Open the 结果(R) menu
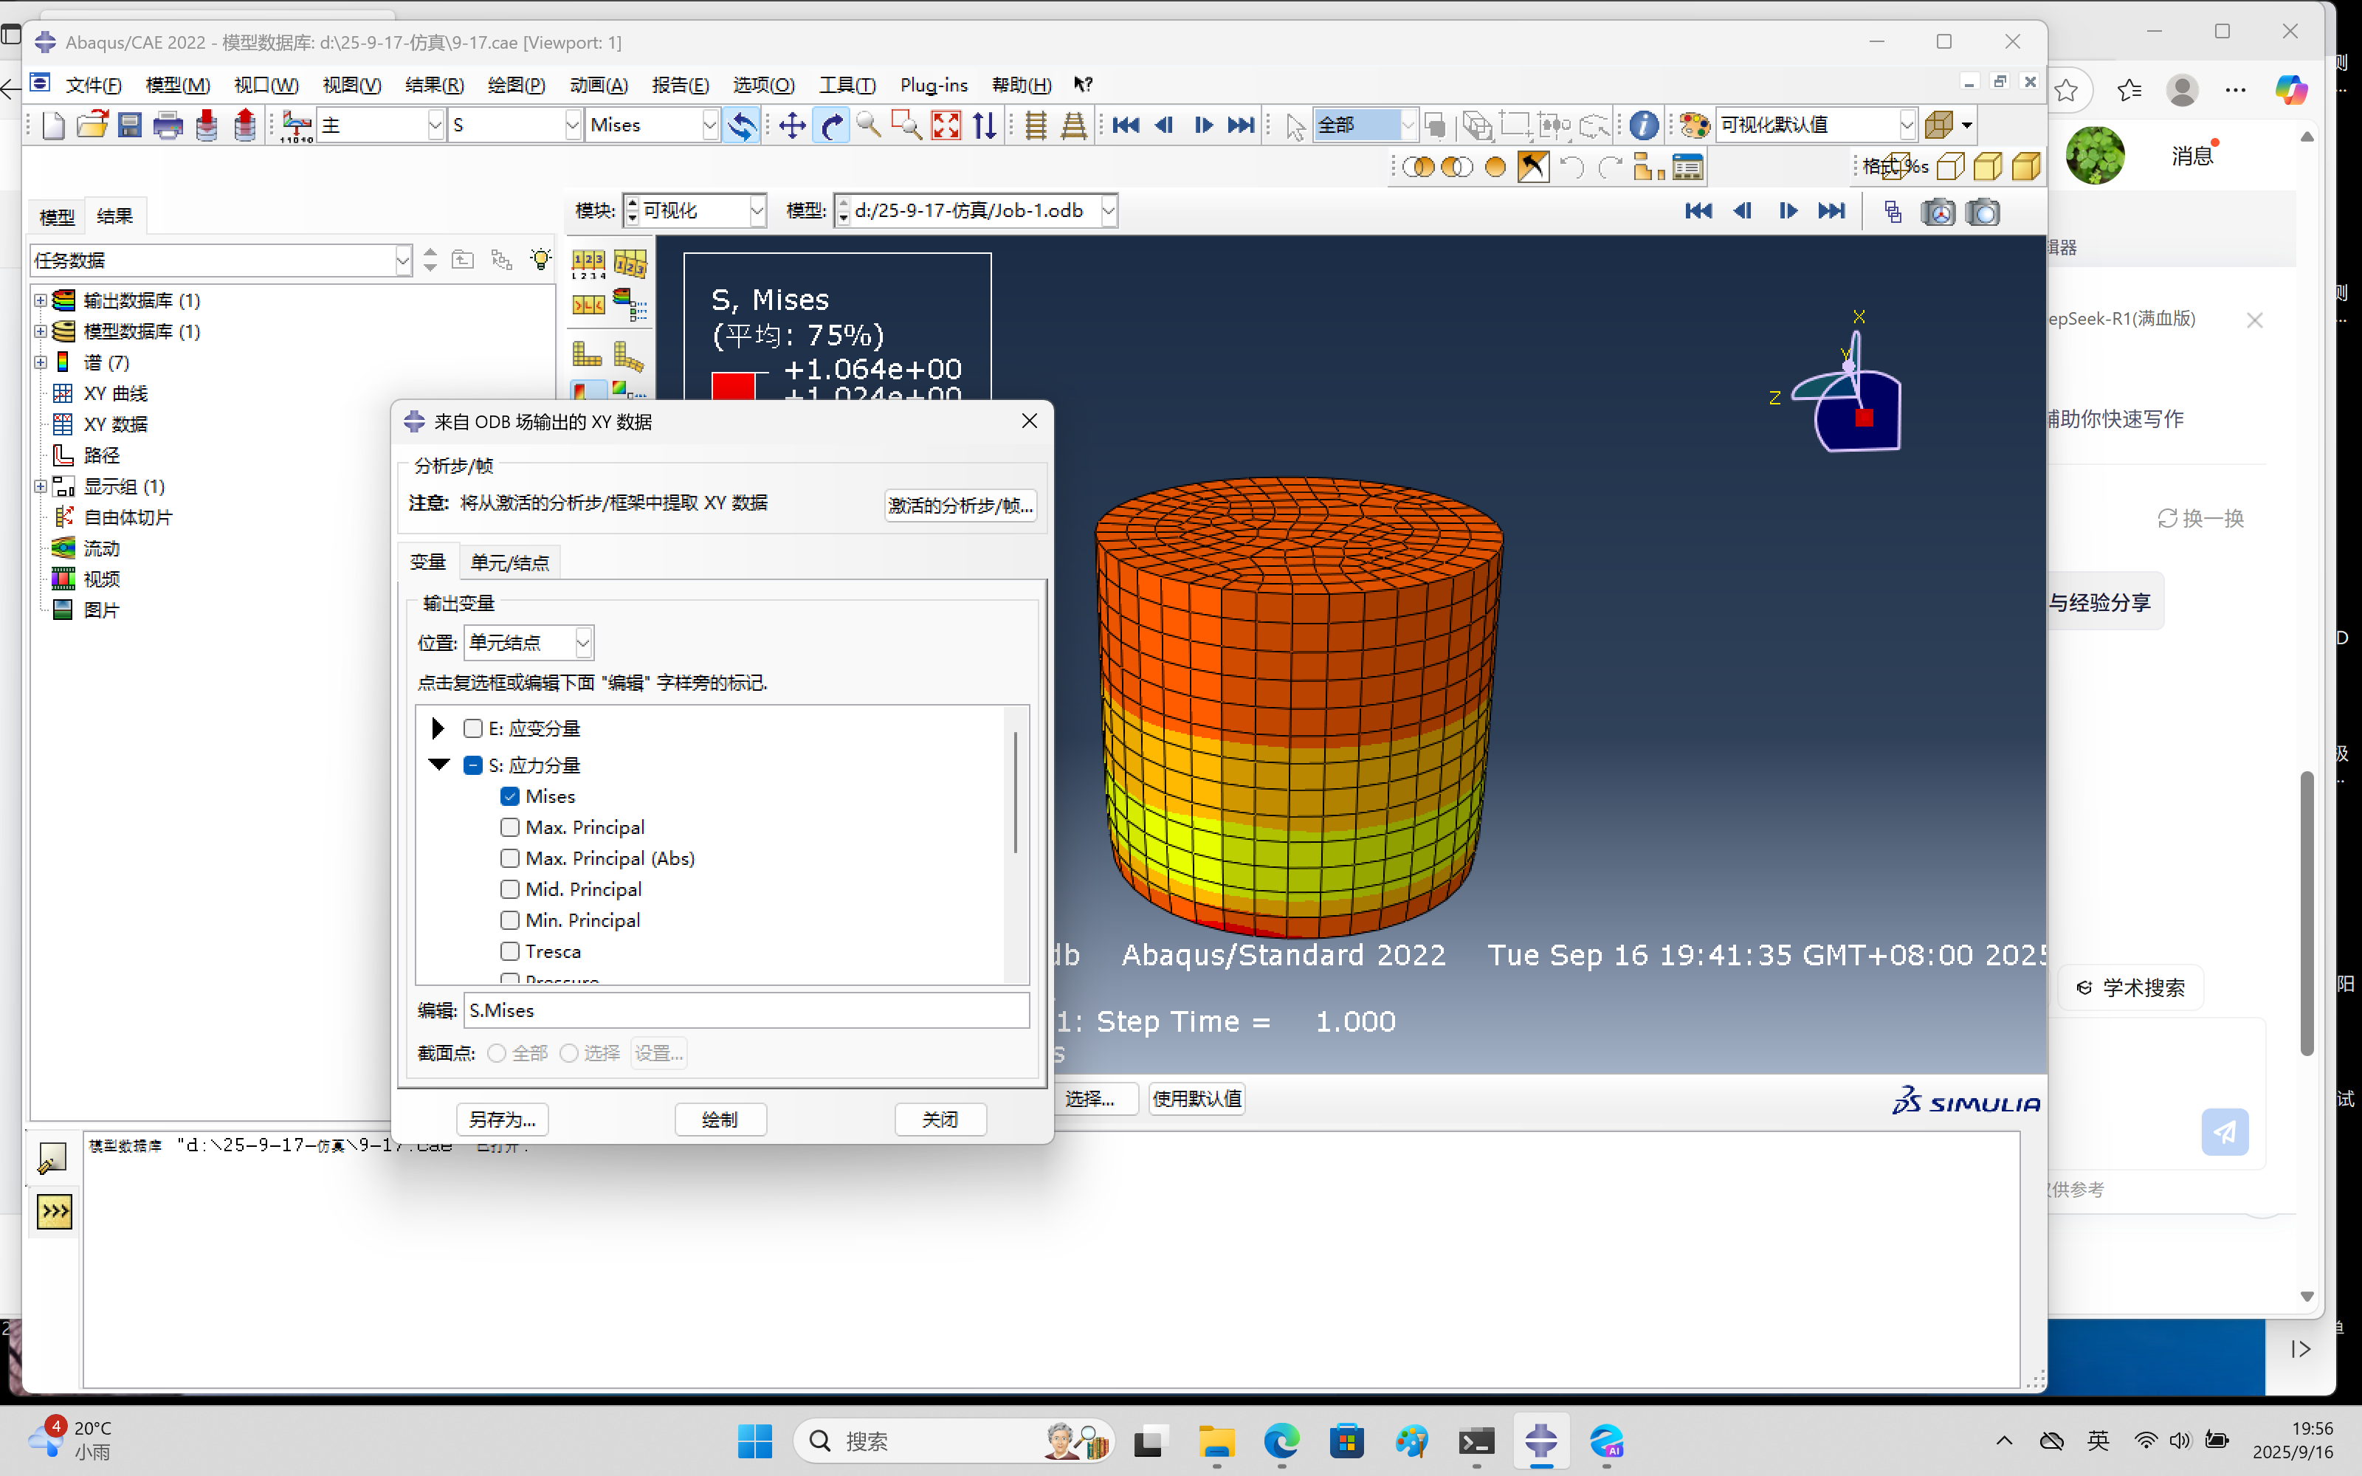Screen dimensions: 2362x1476 tap(434, 85)
